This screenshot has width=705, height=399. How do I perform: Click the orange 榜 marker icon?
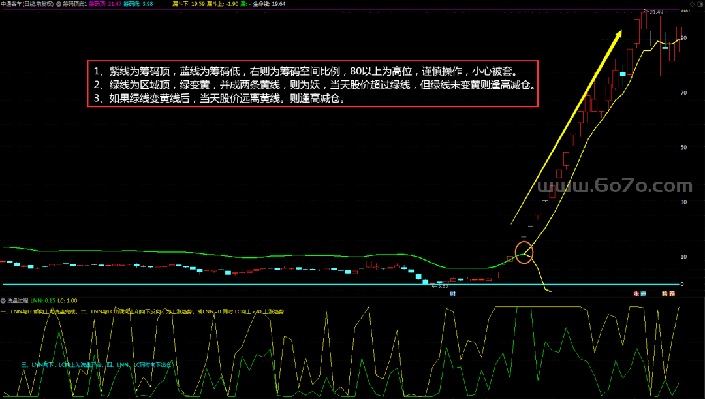pos(665,294)
